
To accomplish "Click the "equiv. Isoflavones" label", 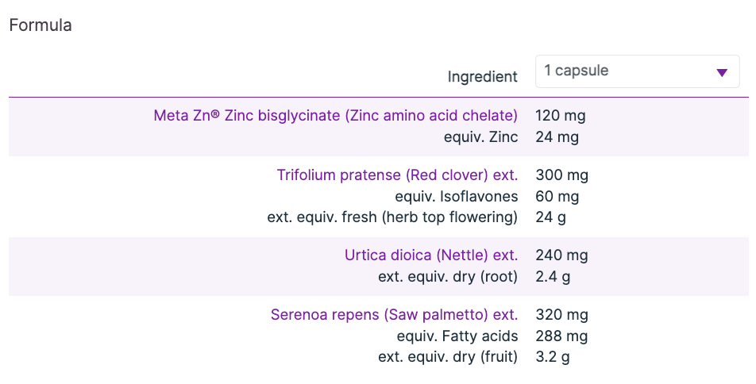I will click(x=456, y=196).
